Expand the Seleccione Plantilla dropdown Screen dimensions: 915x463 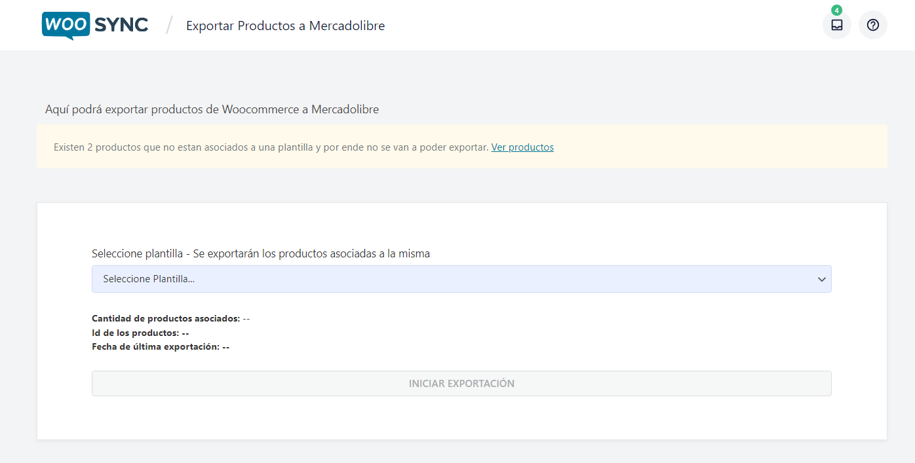pyautogui.click(x=461, y=279)
